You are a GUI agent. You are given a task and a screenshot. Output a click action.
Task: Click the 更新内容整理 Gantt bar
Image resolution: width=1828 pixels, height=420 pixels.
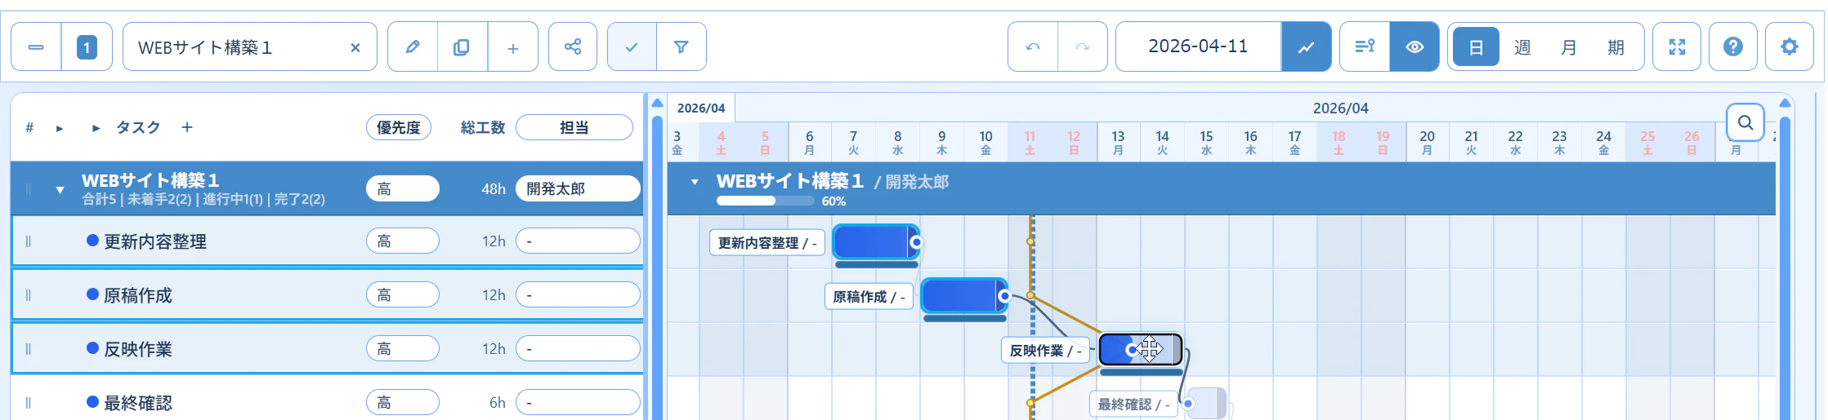tap(875, 242)
